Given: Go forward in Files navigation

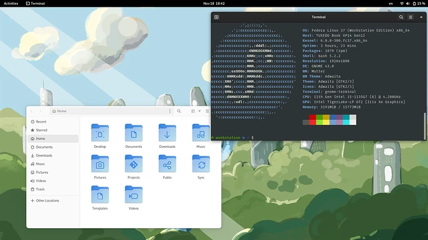Looking at the screenshot, I should coord(40,111).
